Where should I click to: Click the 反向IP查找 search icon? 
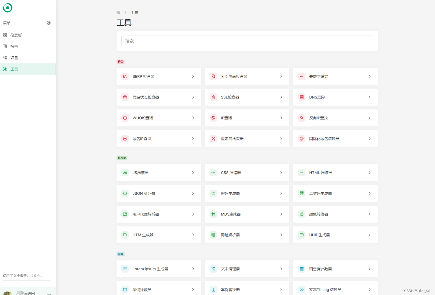tap(302, 118)
